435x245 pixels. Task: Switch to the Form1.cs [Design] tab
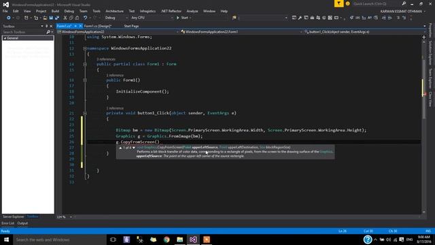tap(98, 26)
